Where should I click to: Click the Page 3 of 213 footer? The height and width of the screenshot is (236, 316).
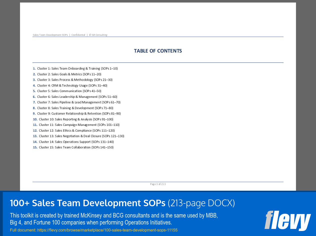pyautogui.click(x=158, y=184)
